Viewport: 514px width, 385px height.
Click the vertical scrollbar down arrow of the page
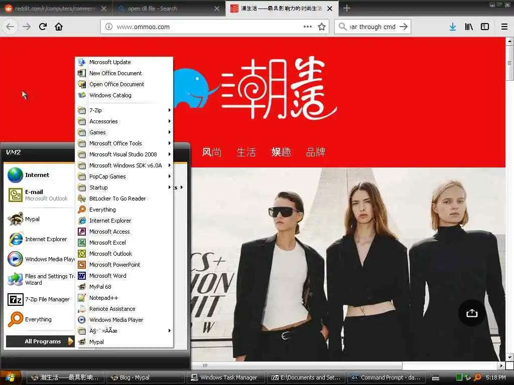tap(509, 357)
